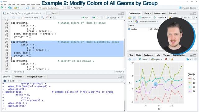Click the New File green plus icon

coord(2,8)
